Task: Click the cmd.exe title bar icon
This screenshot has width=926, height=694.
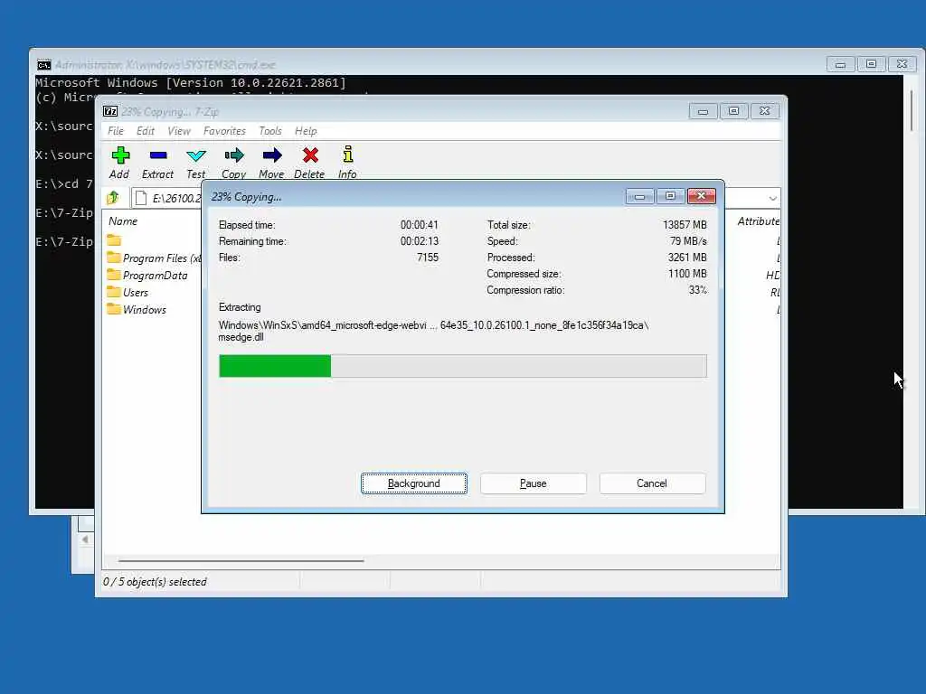Action: (43, 64)
